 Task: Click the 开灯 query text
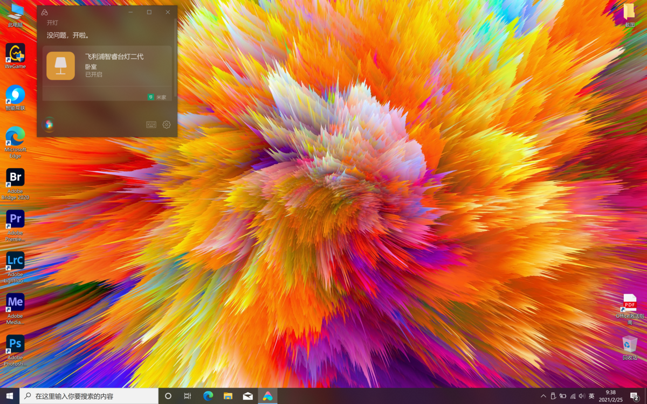pyautogui.click(x=52, y=23)
